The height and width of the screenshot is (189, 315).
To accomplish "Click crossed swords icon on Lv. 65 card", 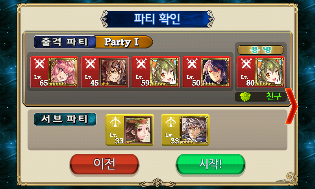I will coord(40,64).
